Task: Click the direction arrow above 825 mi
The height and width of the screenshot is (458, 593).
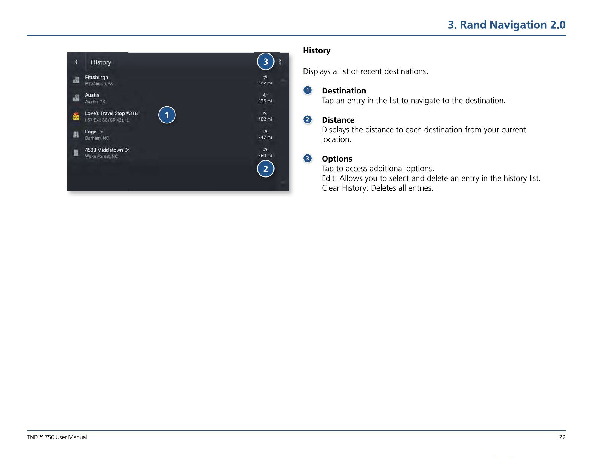Action: point(265,95)
